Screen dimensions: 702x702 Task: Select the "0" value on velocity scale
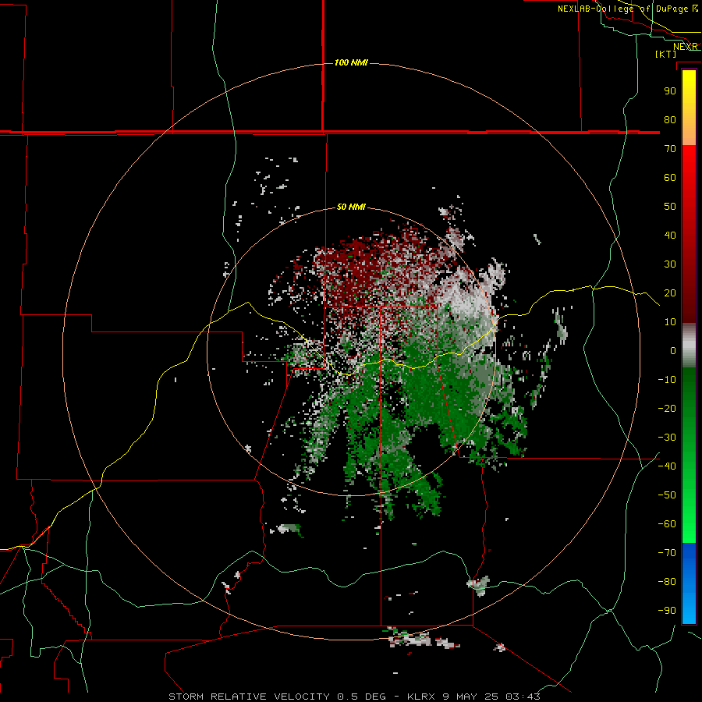click(673, 350)
